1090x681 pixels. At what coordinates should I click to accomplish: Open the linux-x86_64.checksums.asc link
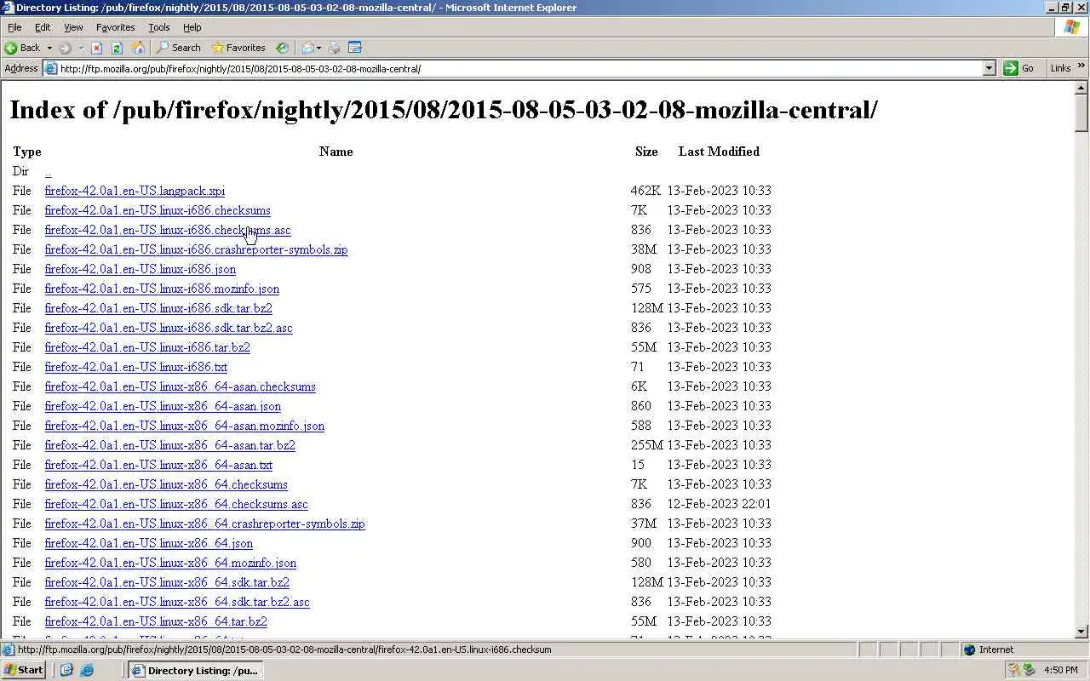[176, 504]
